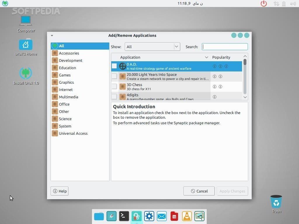Click the red power icon in top panel

[x=264, y=3]
